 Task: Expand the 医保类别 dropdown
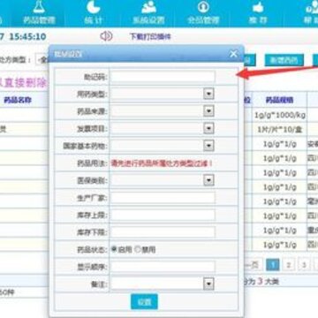pos(208,180)
